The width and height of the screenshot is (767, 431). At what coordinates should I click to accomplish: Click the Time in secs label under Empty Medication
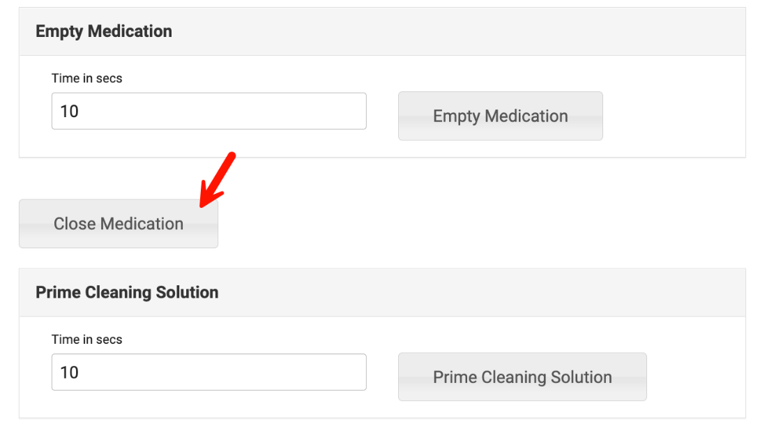[86, 78]
